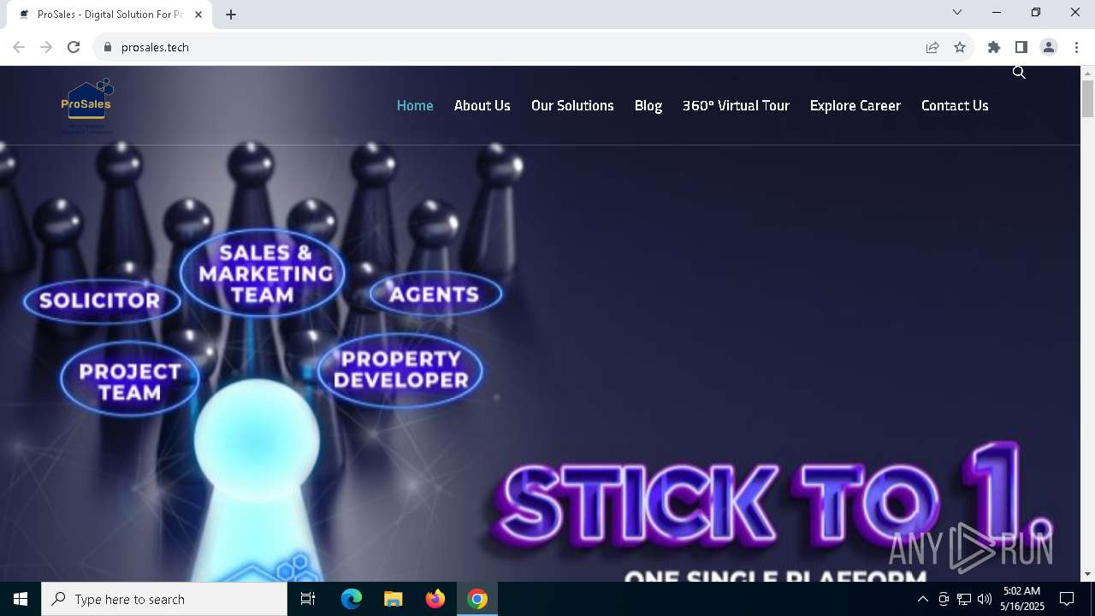Open the volume speaker icon
The image size is (1095, 616).
pyautogui.click(x=985, y=599)
